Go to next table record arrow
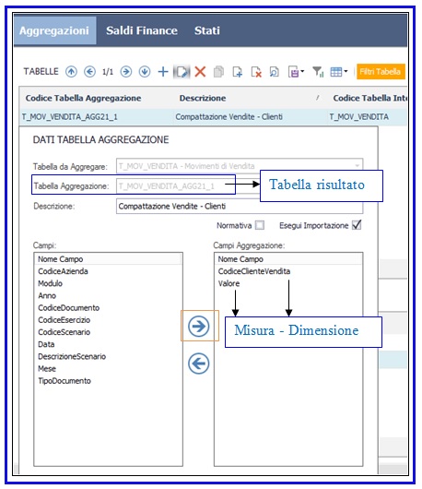 [126, 72]
